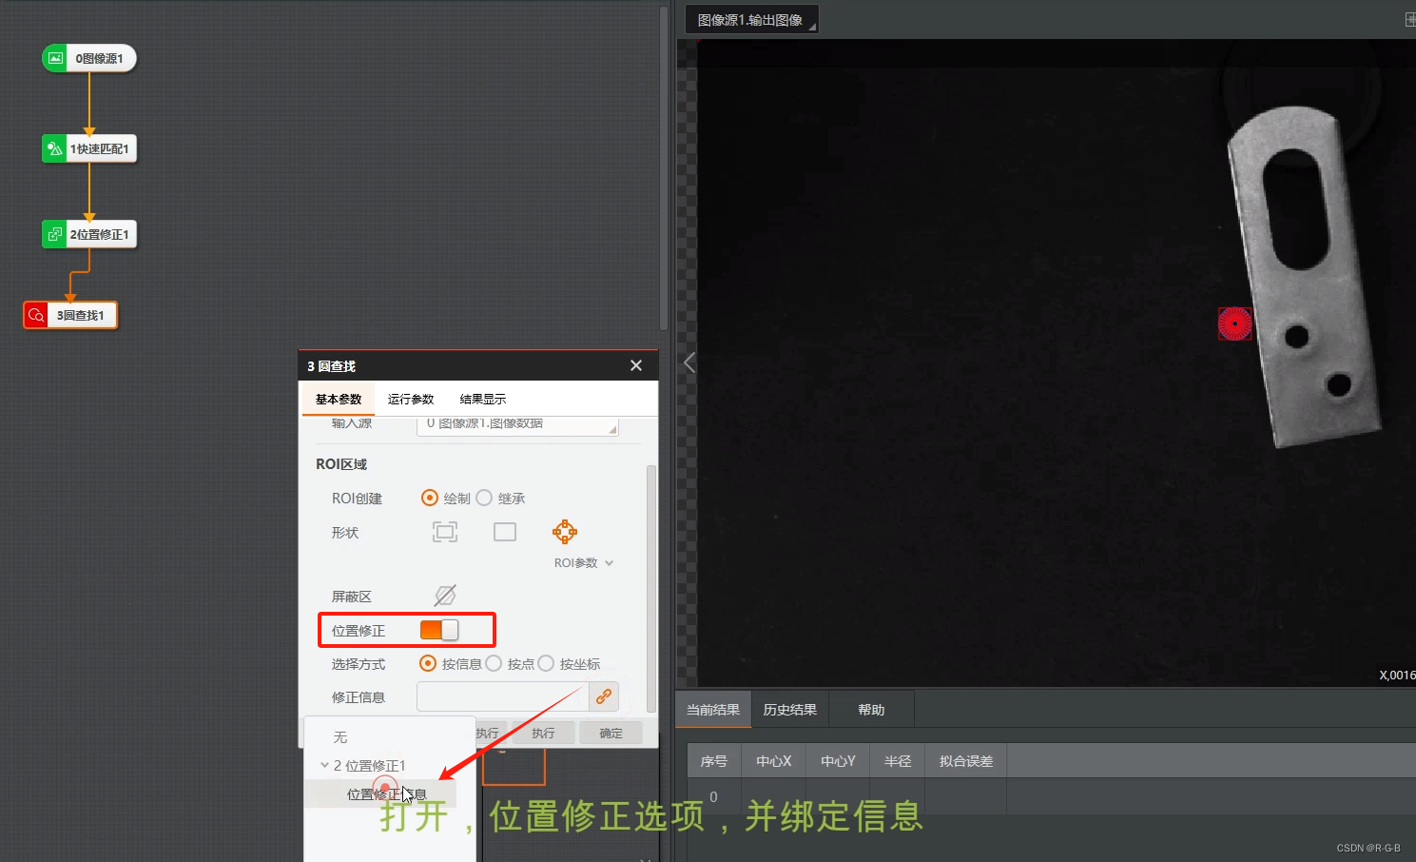Toggle the 位置修正 switch off
This screenshot has height=862, width=1416.
click(x=438, y=629)
